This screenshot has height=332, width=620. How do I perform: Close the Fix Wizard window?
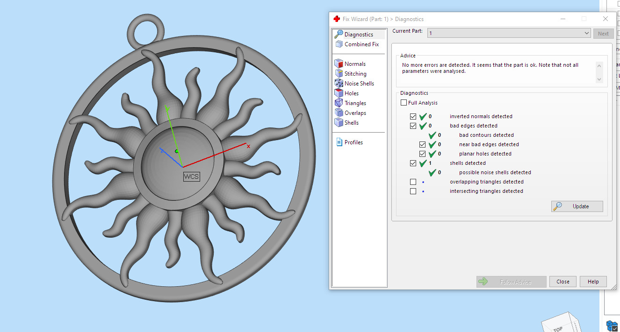pos(606,19)
